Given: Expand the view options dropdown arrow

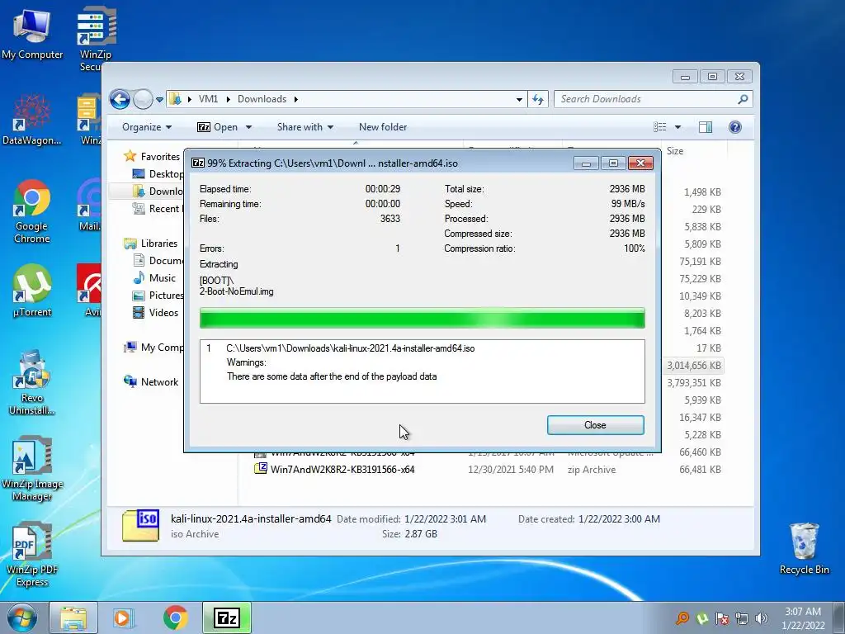Looking at the screenshot, I should tap(678, 127).
